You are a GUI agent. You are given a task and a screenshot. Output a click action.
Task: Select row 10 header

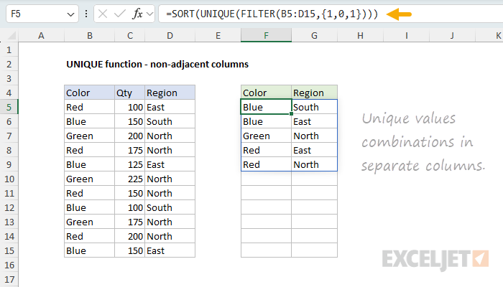tap(9, 179)
